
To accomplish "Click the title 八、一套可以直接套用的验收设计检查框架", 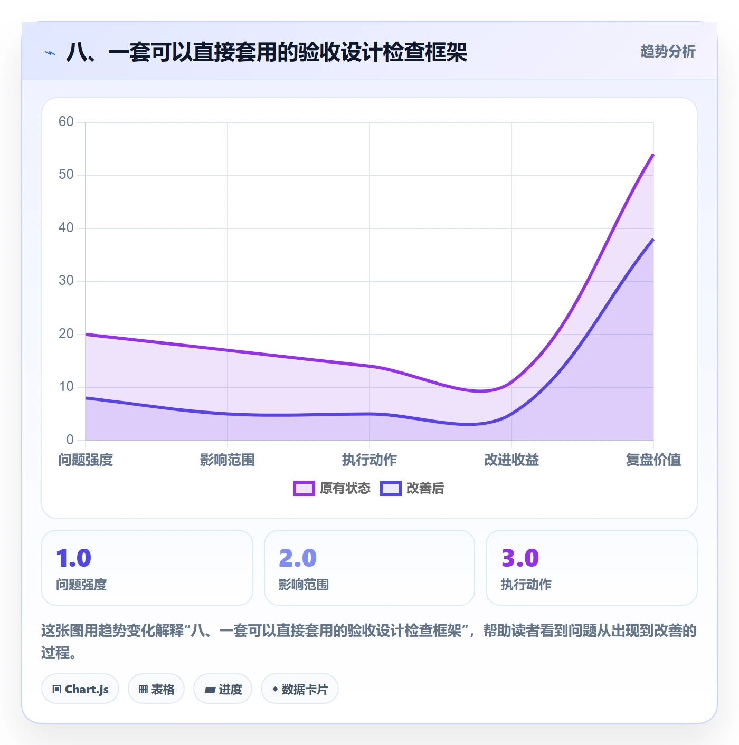I will [267, 52].
